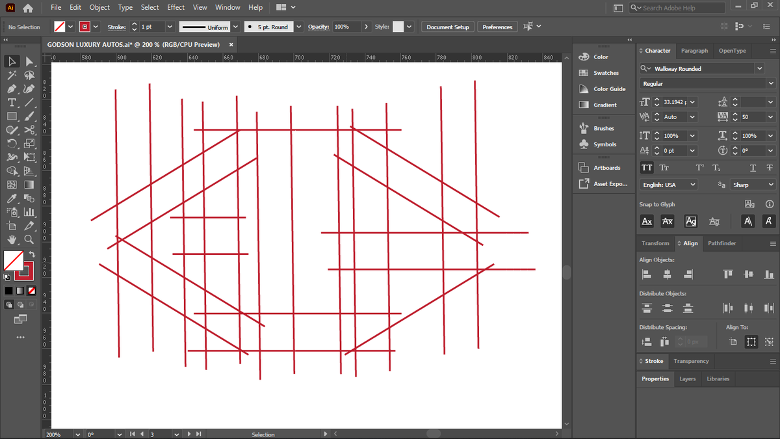Select the Pen tool
This screenshot has height=439, width=780.
pos(12,89)
